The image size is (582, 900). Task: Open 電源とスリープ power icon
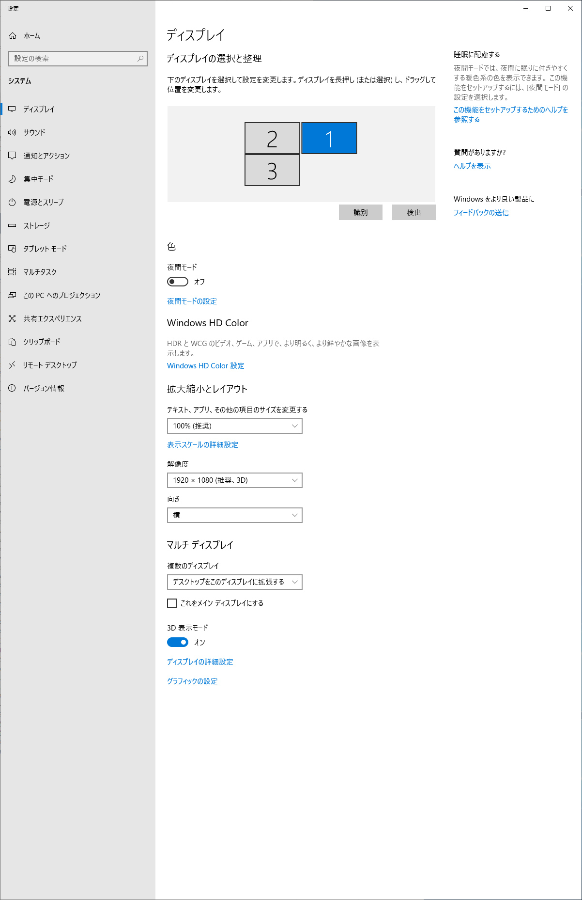12,202
